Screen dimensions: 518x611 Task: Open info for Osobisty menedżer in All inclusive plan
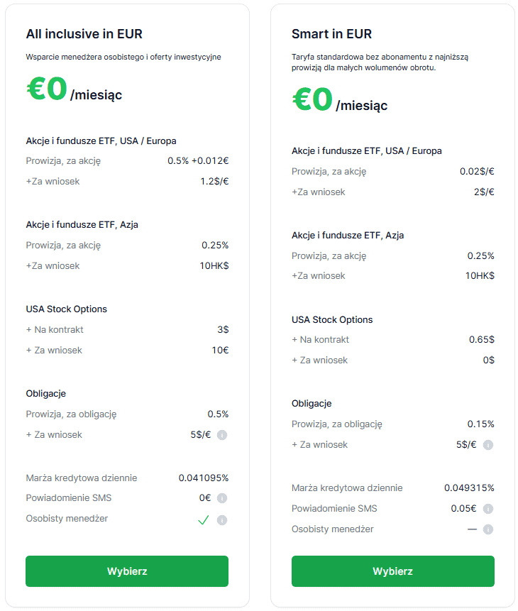coord(221,520)
